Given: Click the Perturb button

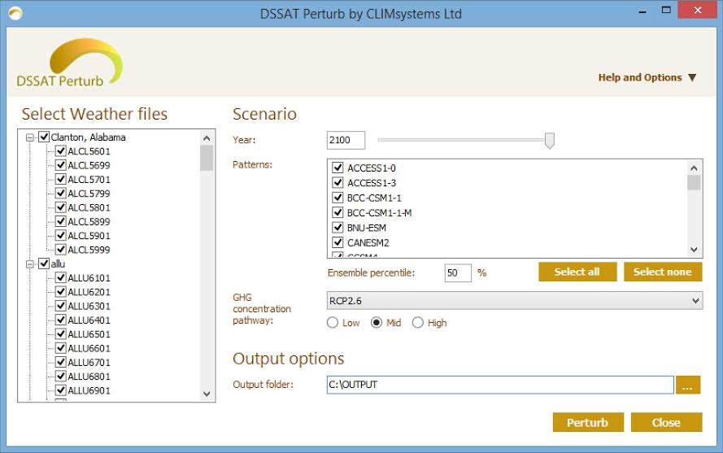Looking at the screenshot, I should 588,422.
